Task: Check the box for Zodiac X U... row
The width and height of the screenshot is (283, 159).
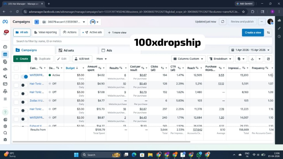Action: pyautogui.click(x=16, y=102)
